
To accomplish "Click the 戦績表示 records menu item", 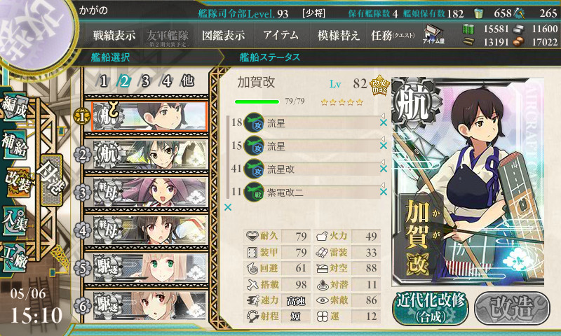I will (x=114, y=35).
